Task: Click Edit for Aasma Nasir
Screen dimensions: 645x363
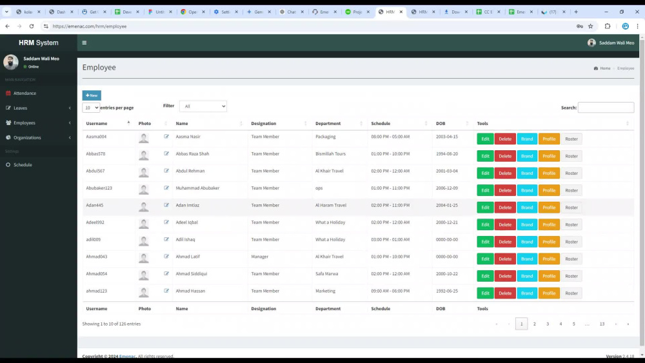Action: (486, 139)
